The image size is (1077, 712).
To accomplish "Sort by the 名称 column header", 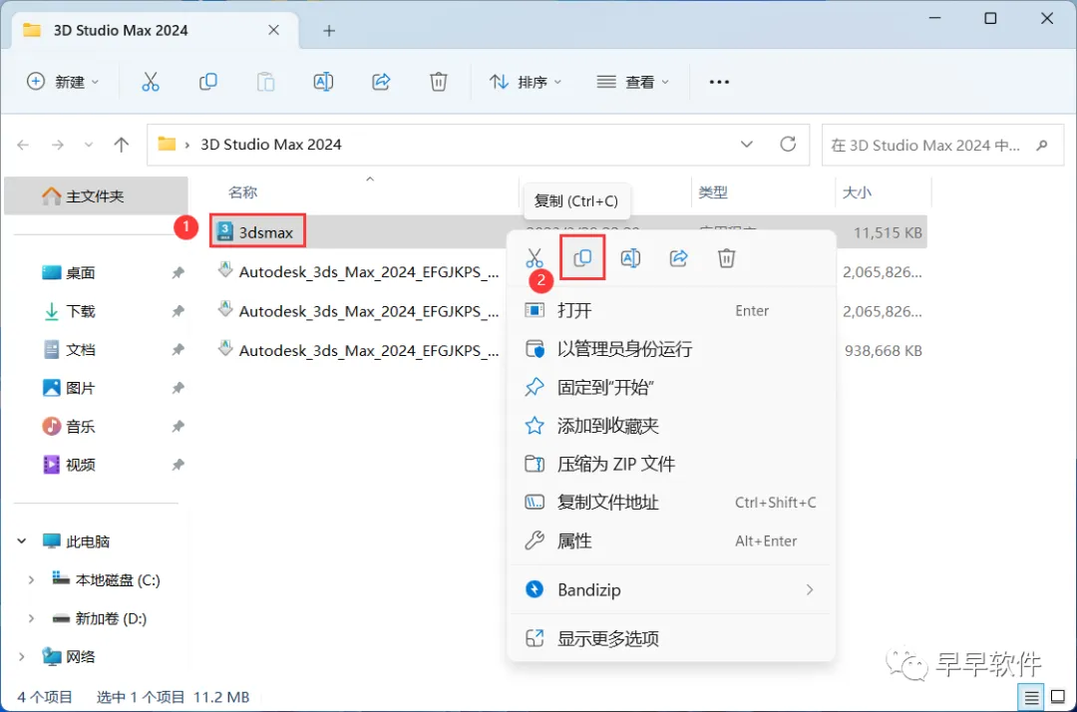I will click(242, 192).
